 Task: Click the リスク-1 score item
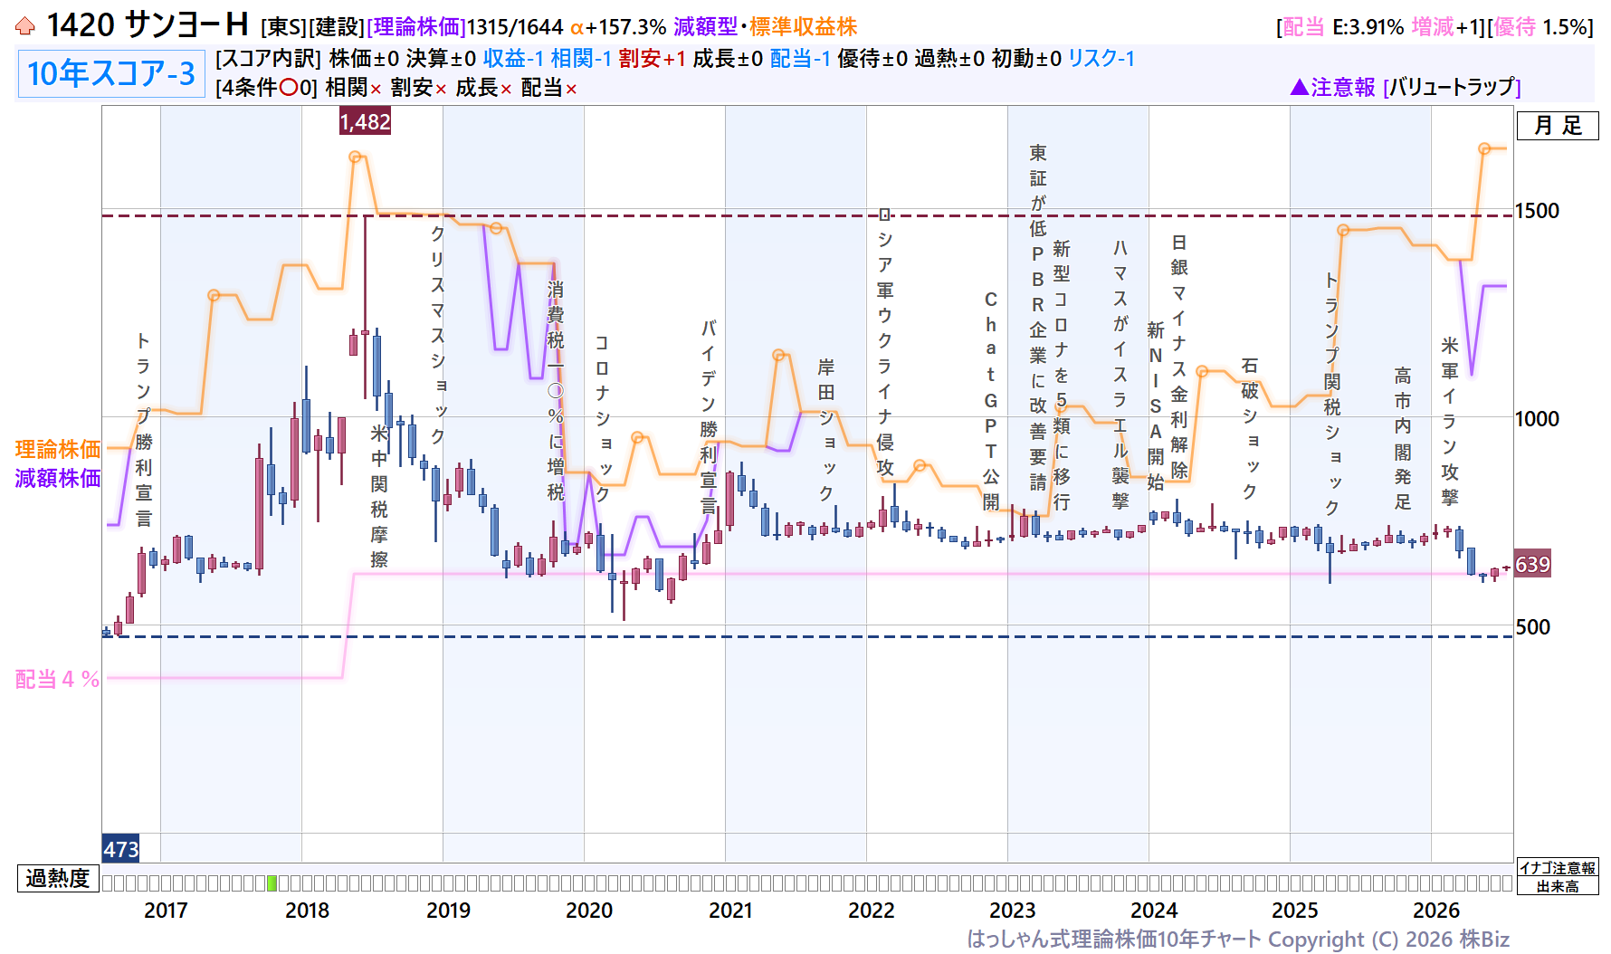pyautogui.click(x=1101, y=59)
